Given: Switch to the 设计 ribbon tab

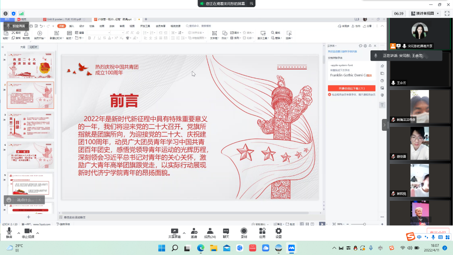Looking at the screenshot, I should click(x=82, y=26).
